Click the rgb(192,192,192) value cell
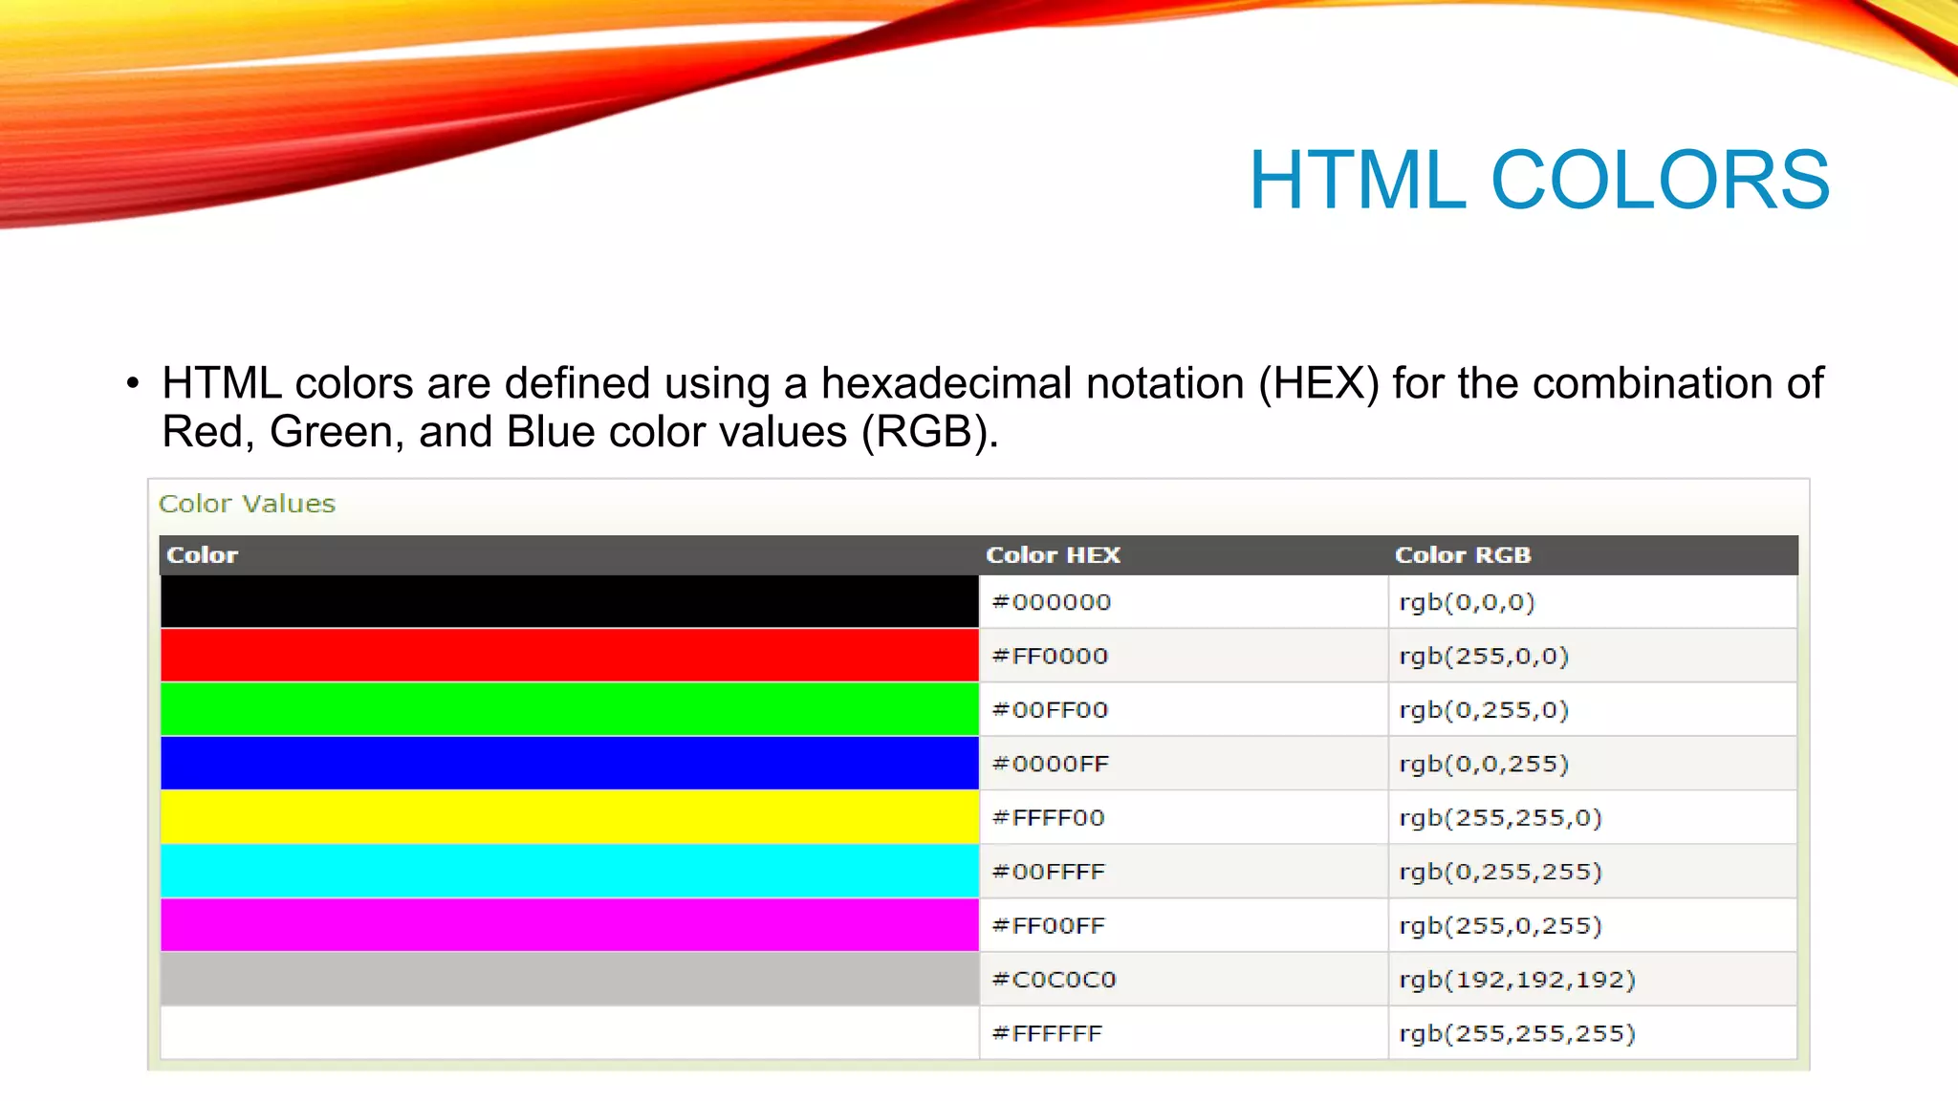The image size is (1958, 1101). 1516,980
